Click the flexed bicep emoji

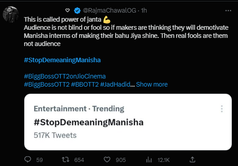pyautogui.click(x=107, y=19)
